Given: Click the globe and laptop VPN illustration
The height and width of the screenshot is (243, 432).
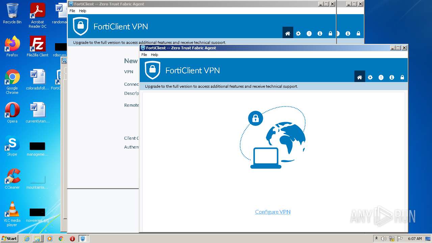Looking at the screenshot, I should (273, 137).
